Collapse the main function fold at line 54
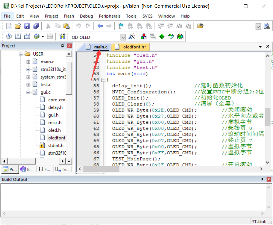Viewport: 273px width, 225px height. [103, 80]
